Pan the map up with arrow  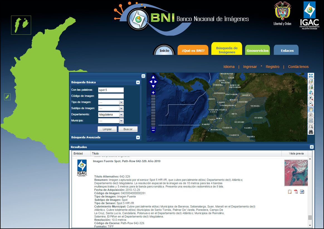click(x=153, y=77)
